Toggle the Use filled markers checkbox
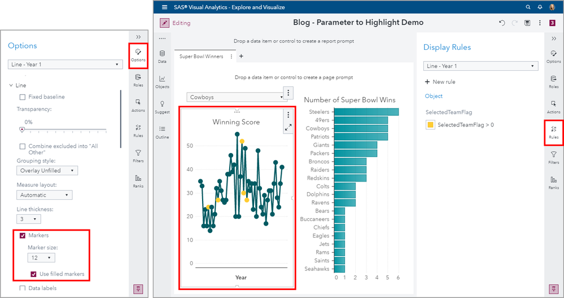The width and height of the screenshot is (564, 298). pos(33,274)
